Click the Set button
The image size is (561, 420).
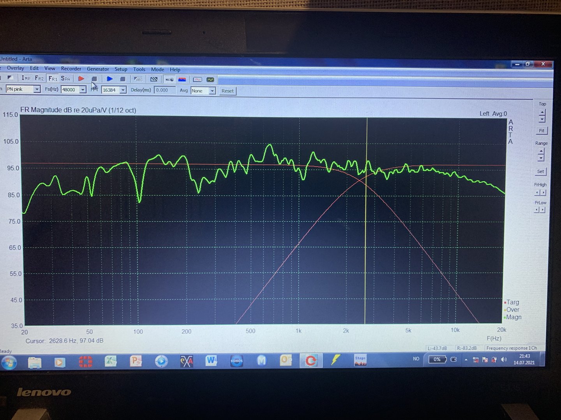pyautogui.click(x=541, y=171)
